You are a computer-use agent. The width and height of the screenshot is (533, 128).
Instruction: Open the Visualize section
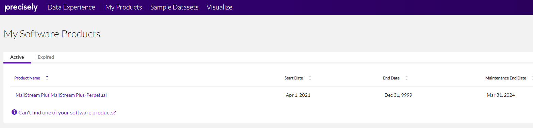coord(219,7)
